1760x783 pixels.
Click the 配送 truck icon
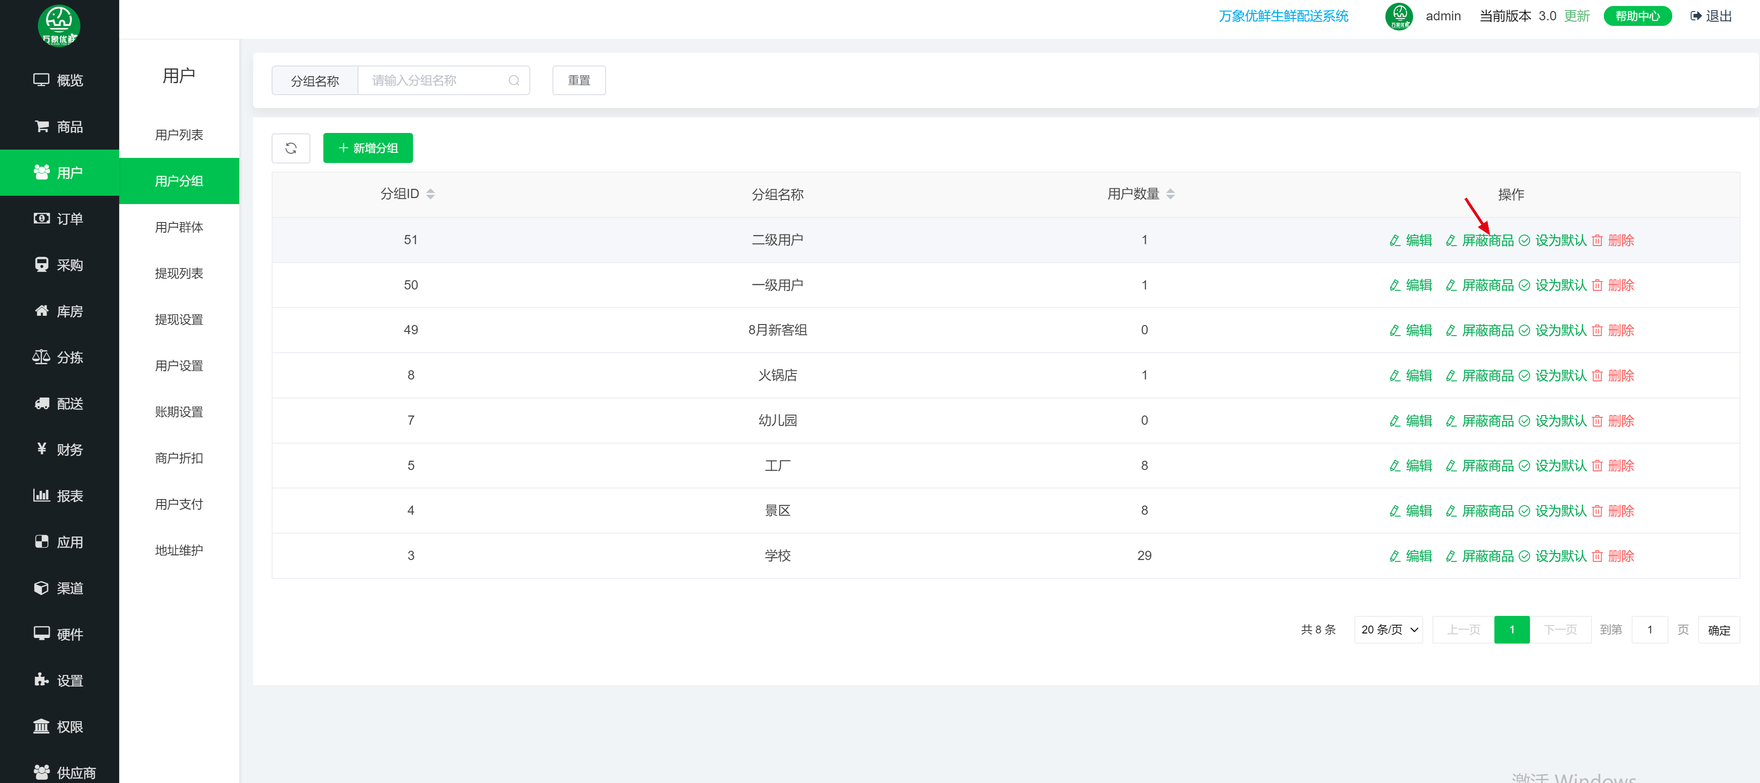pyautogui.click(x=42, y=404)
